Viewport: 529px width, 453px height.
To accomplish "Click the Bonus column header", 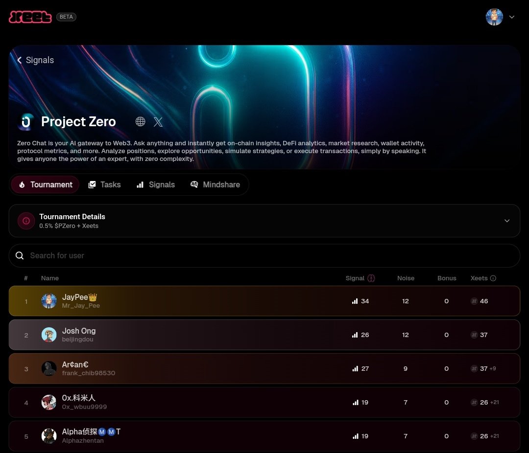I will pos(447,278).
